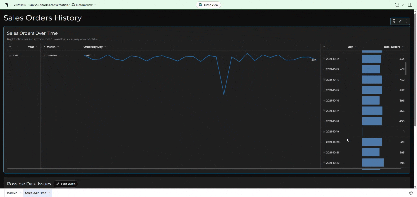Viewport: 417px width, 197px height.
Task: Open the Orders by Day column menu
Action: point(105,47)
